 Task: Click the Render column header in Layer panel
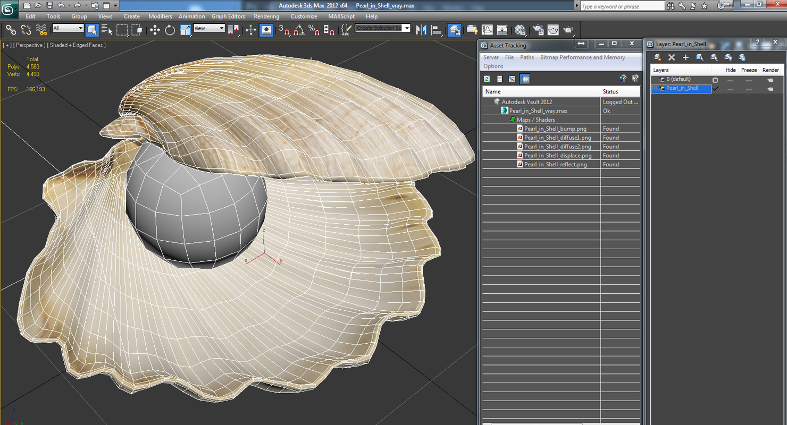(x=771, y=70)
